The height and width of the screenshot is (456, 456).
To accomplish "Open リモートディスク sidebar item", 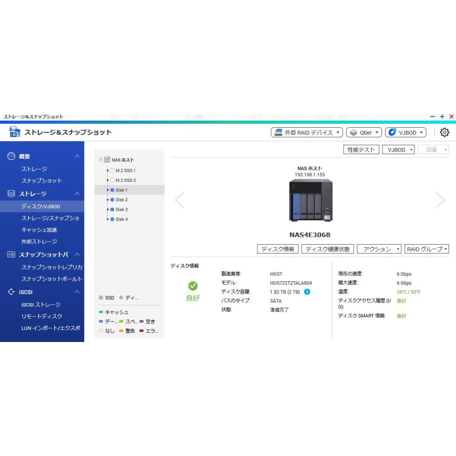I will click(42, 316).
